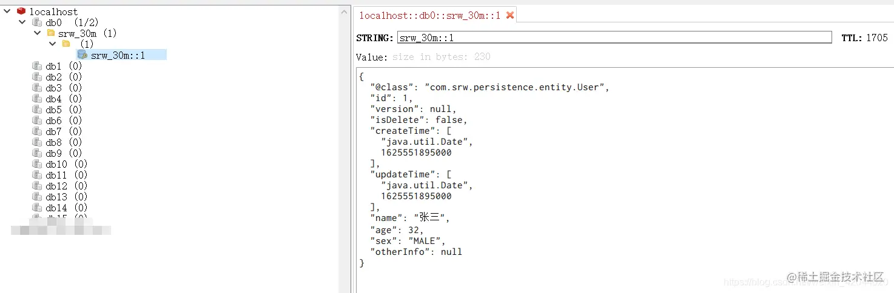The width and height of the screenshot is (894, 293).
Task: Open database db7 (0)
Action: pyautogui.click(x=64, y=131)
